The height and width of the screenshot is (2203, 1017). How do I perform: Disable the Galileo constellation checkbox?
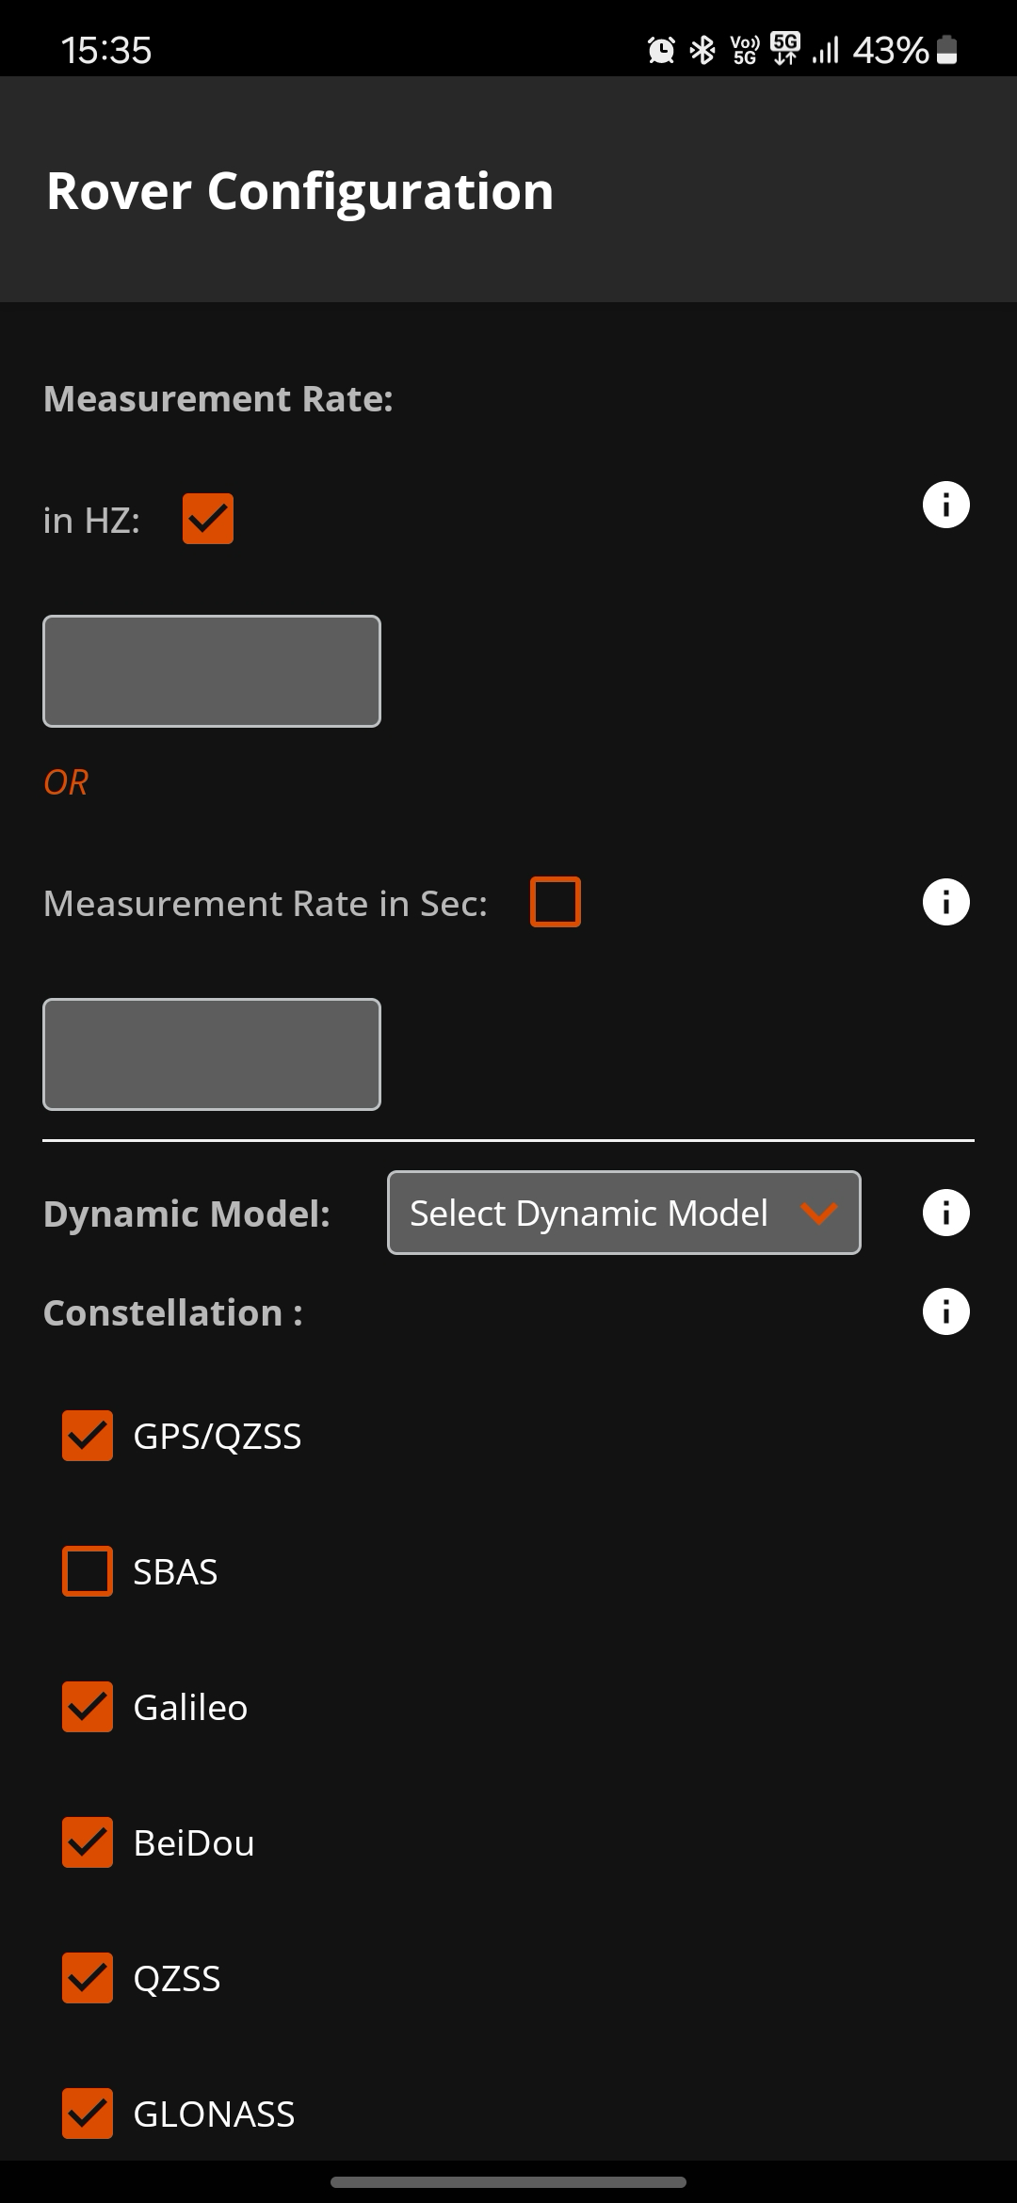tap(88, 1707)
